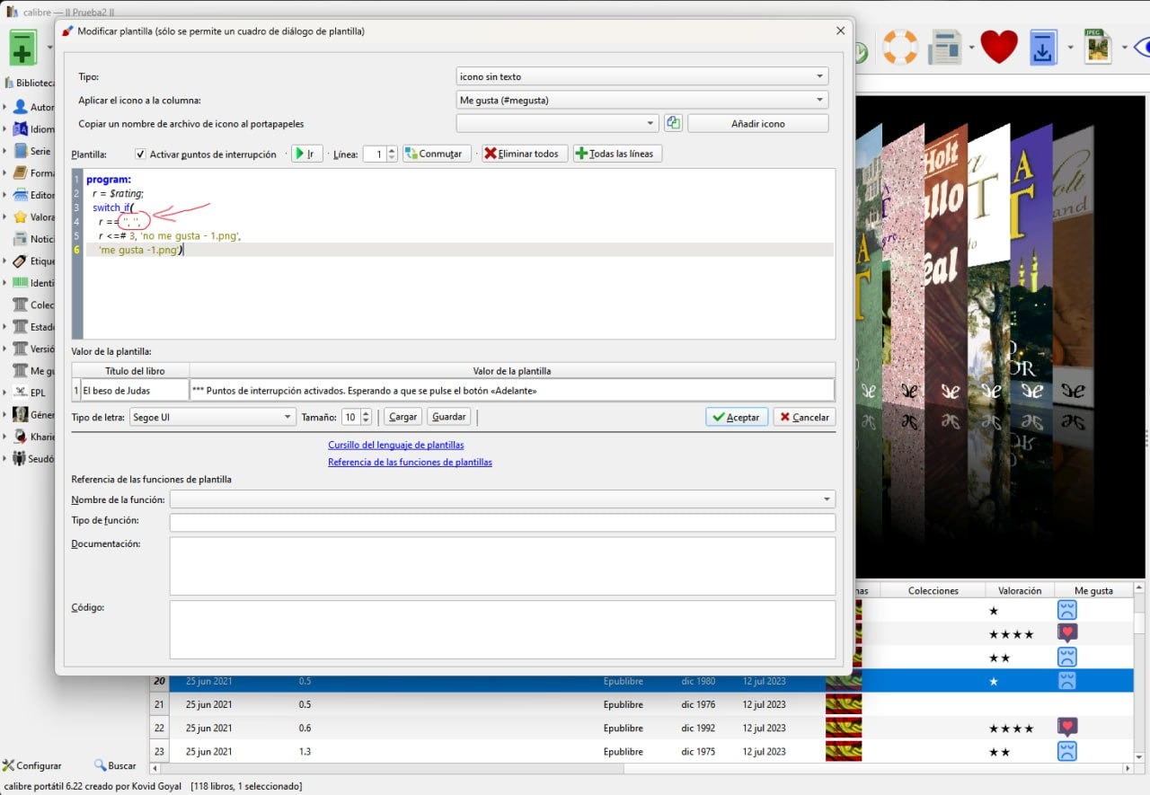
Task: Click the Valoración column header
Action: [1019, 590]
